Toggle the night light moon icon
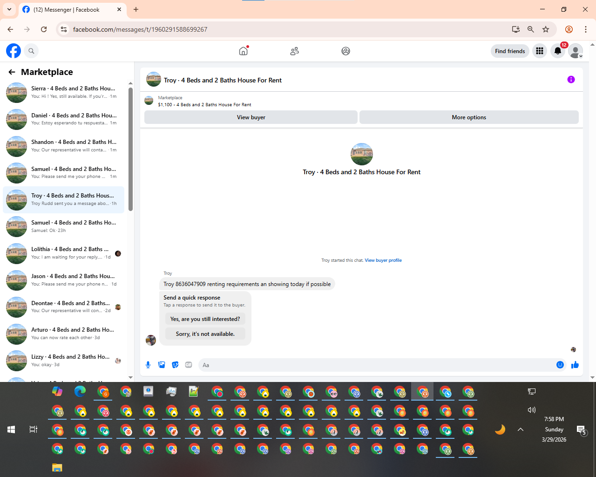Image resolution: width=596 pixels, height=477 pixels. coord(500,429)
